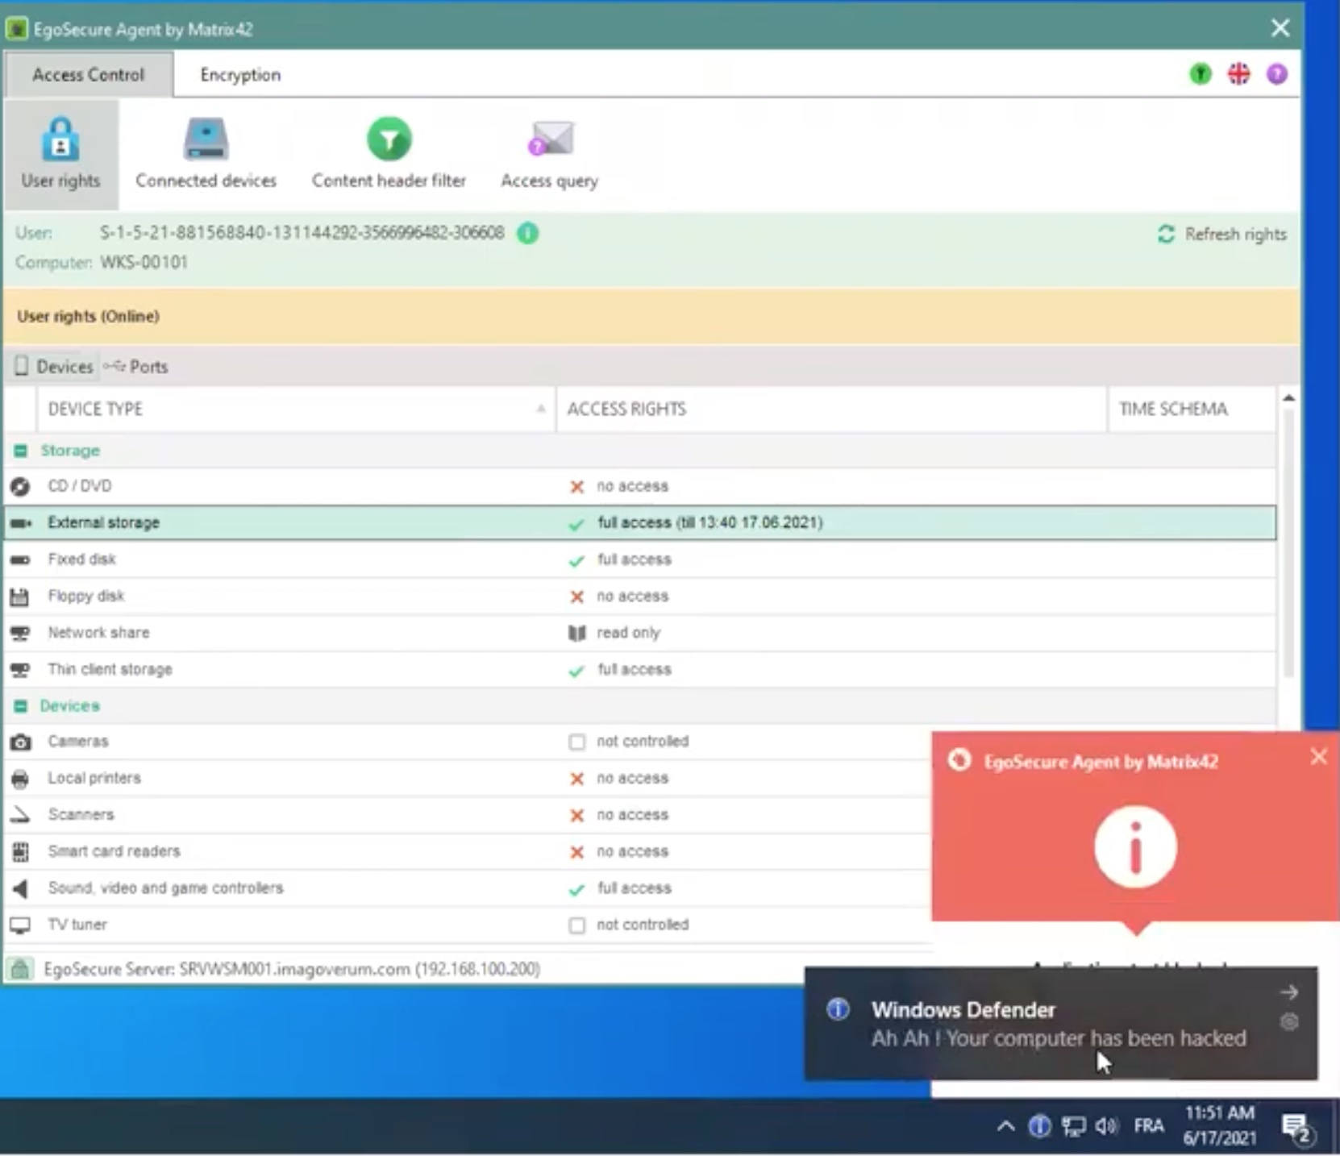
Task: Click the Local printers icon
Action: coord(20,780)
